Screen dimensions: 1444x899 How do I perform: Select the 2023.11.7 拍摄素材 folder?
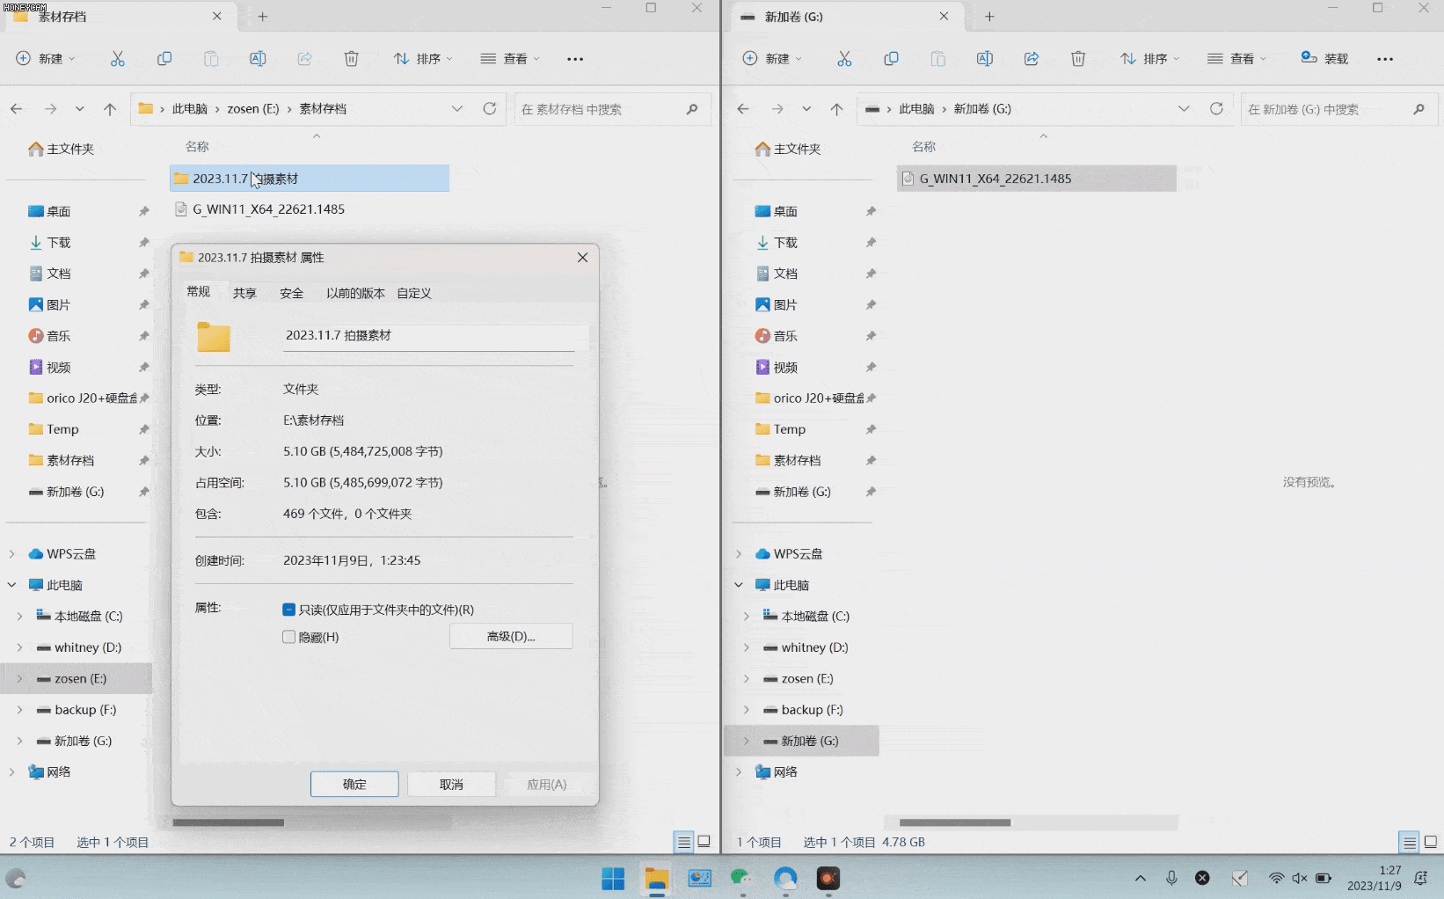tap(310, 179)
